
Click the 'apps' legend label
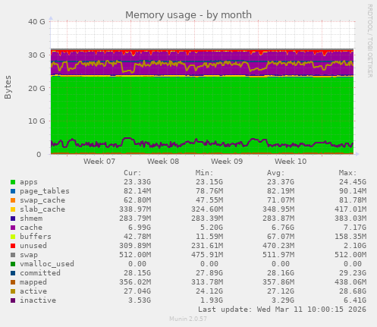(x=29, y=182)
